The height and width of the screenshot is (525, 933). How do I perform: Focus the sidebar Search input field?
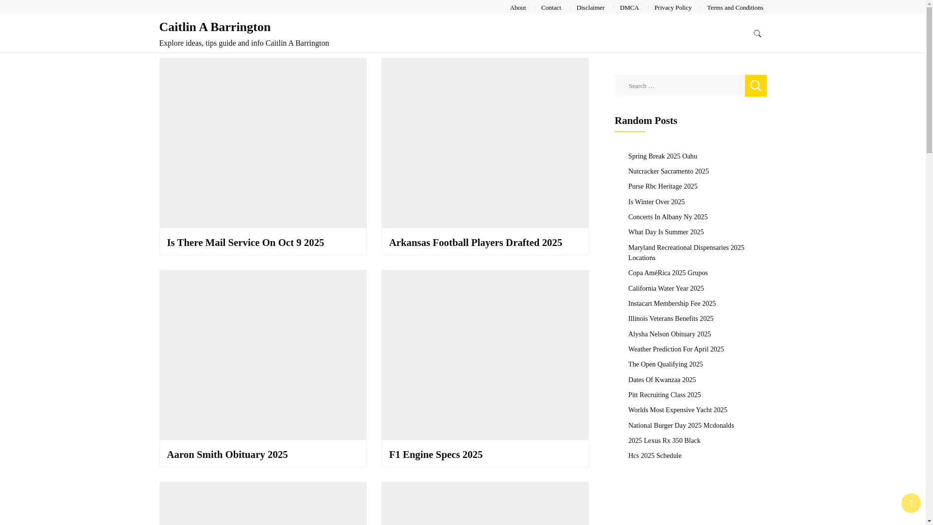[679, 86]
